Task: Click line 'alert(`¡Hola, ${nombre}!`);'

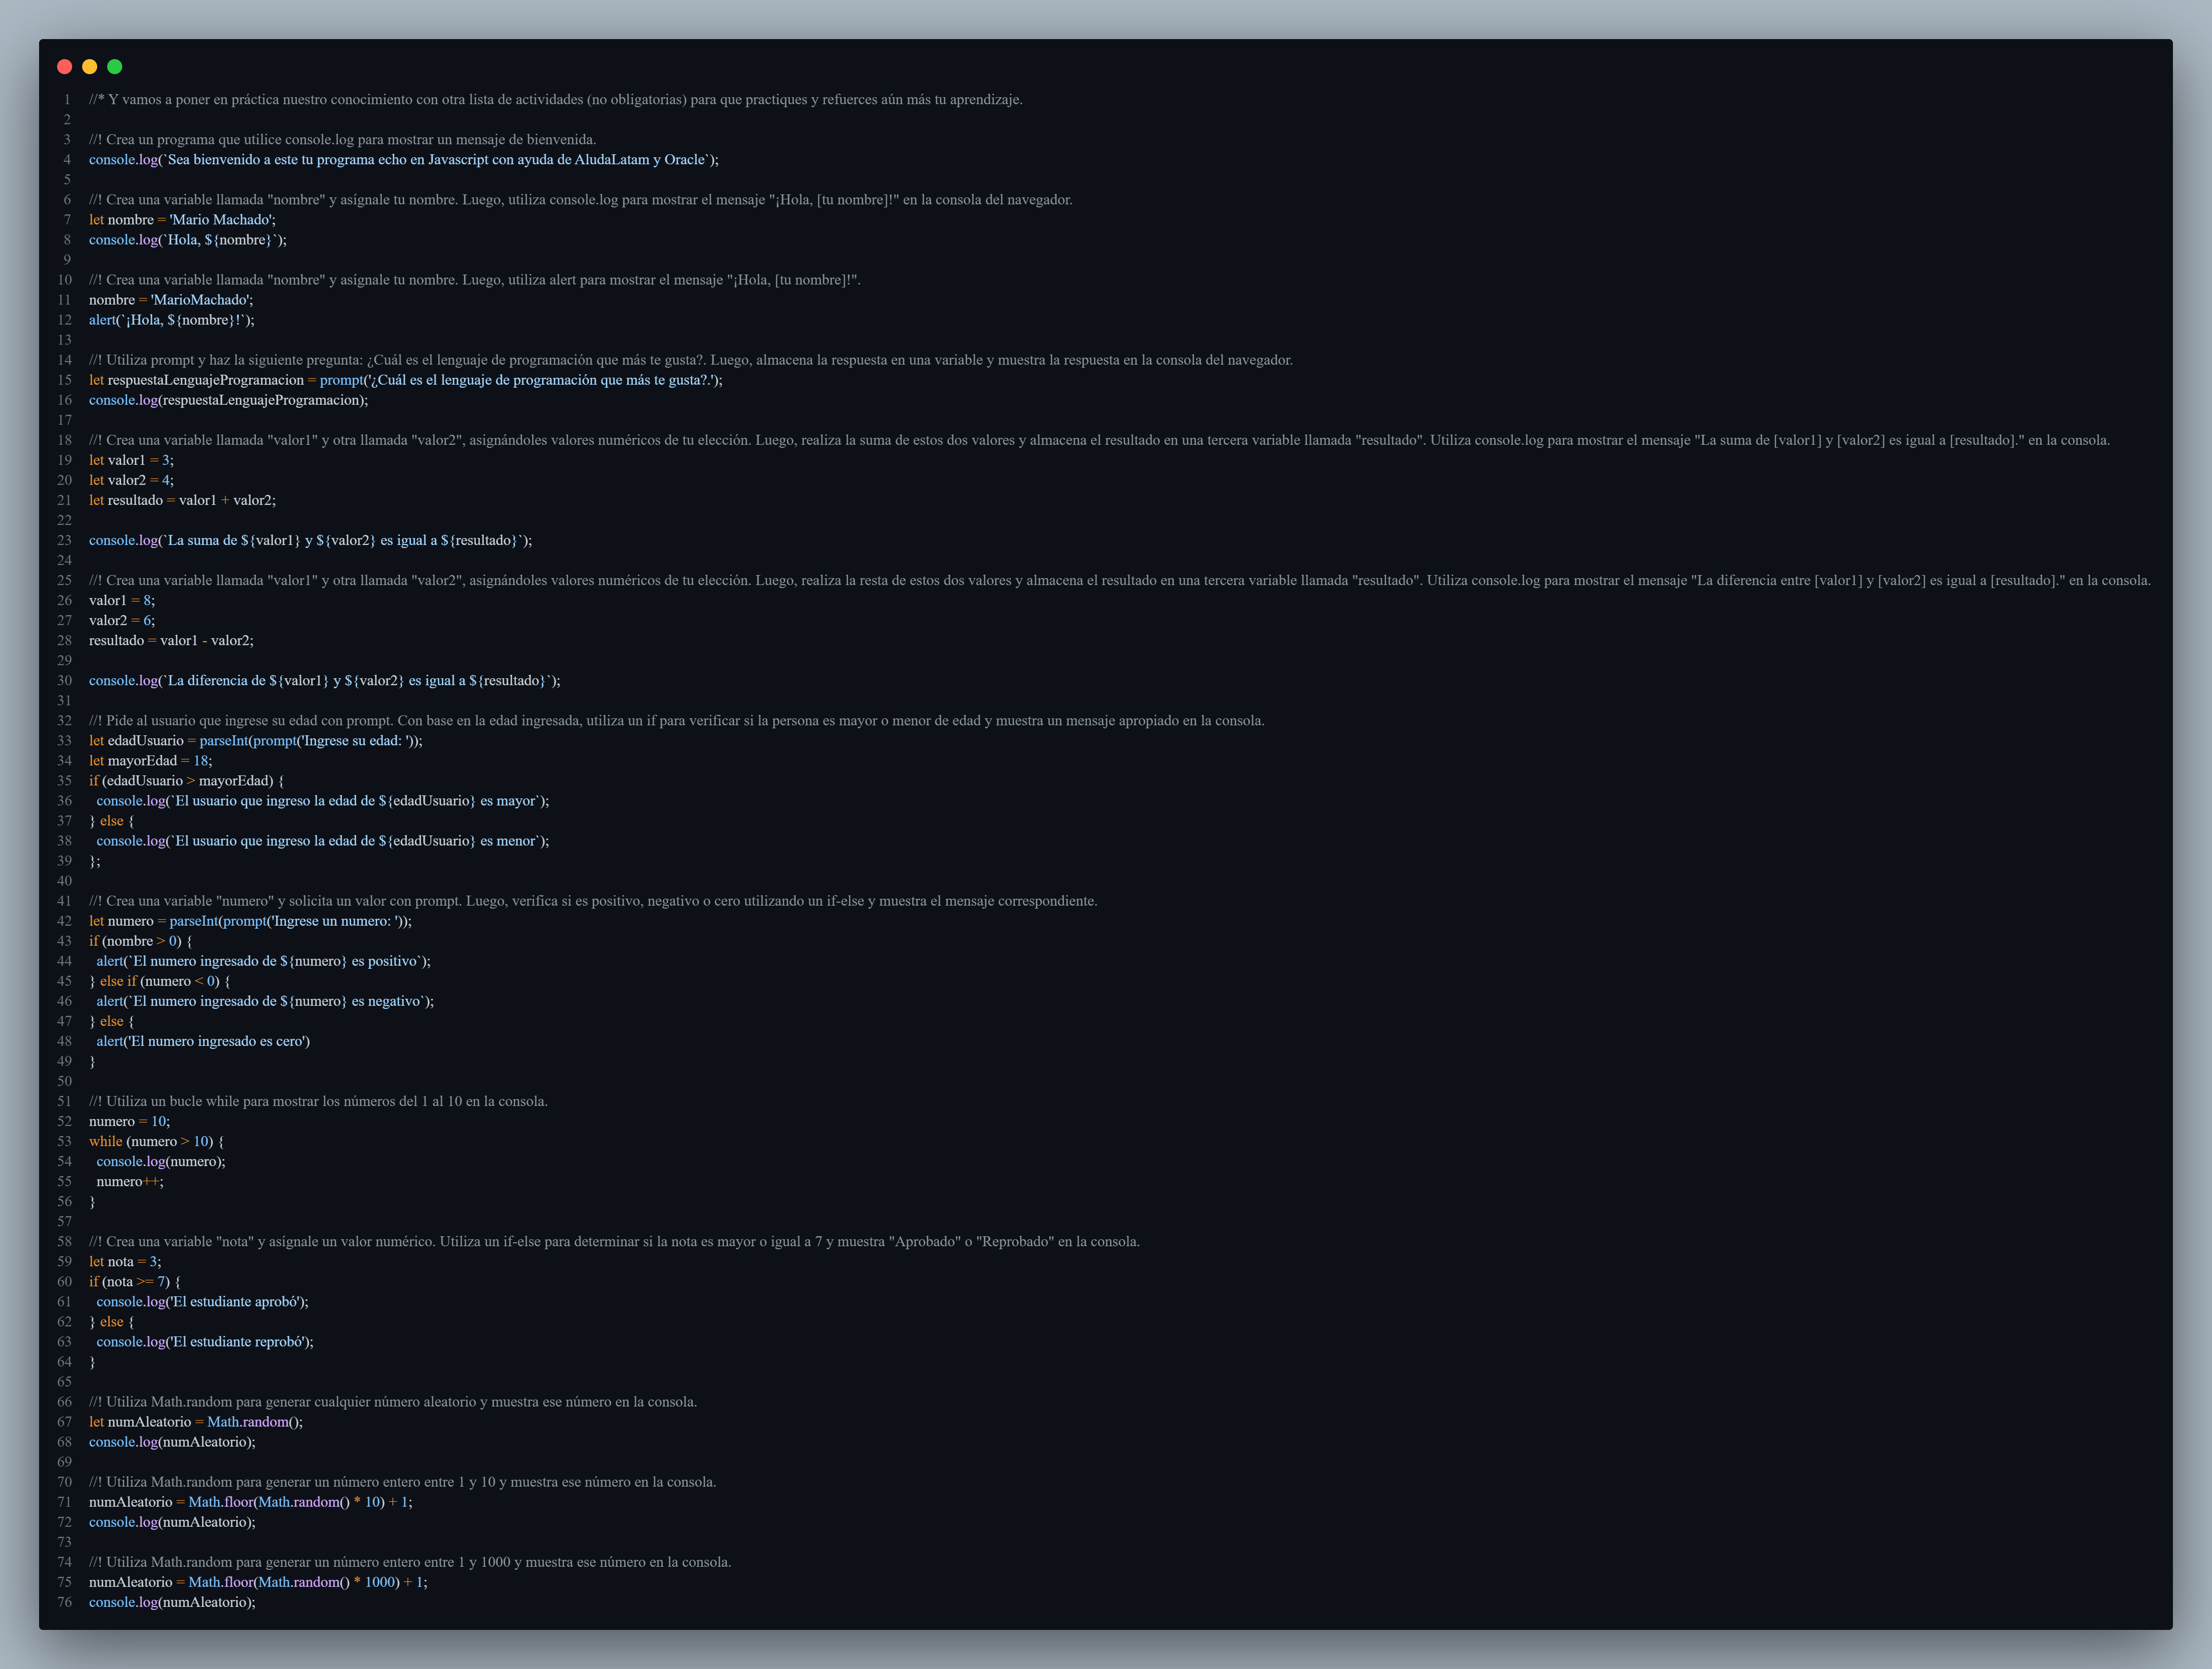Action: click(x=172, y=320)
